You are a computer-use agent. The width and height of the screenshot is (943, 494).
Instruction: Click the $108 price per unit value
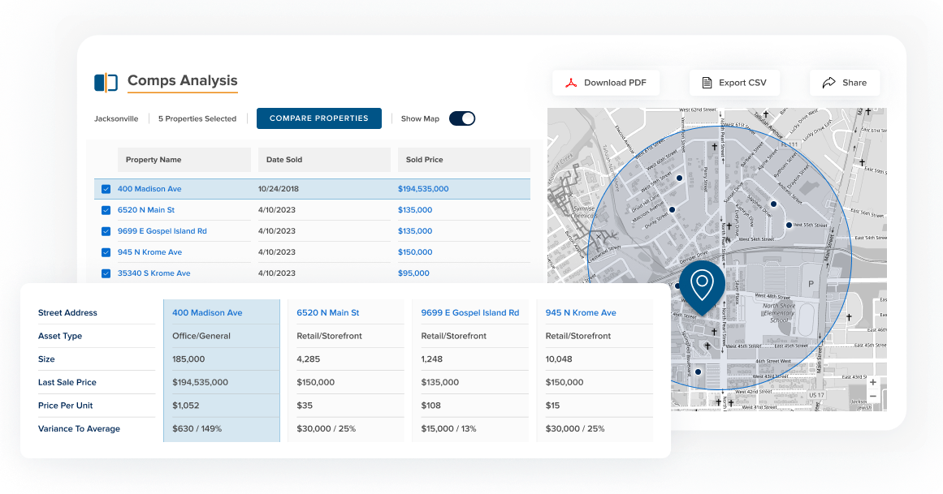pos(431,406)
